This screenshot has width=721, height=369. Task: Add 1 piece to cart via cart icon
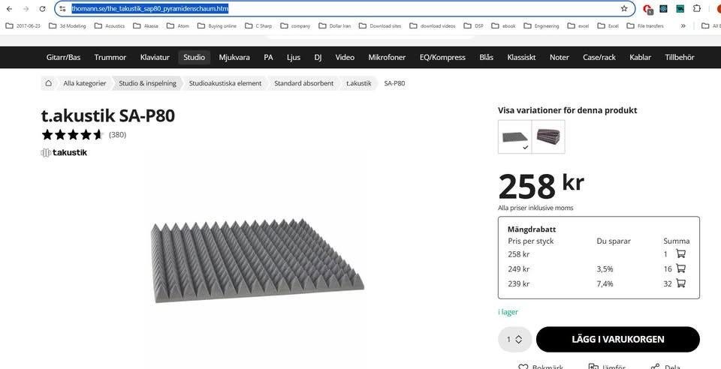[x=680, y=253]
